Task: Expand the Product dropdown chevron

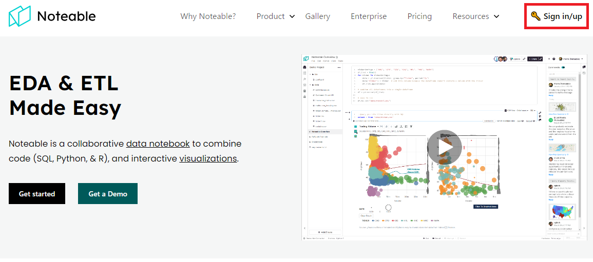Action: [292, 16]
